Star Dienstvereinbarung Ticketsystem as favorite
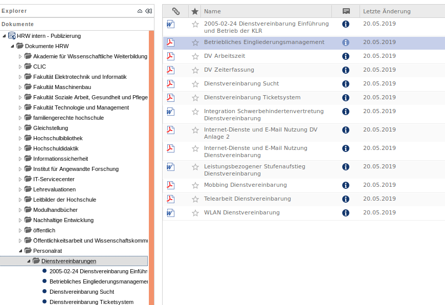Image resolution: width=445 pixels, height=305 pixels. [x=195, y=98]
